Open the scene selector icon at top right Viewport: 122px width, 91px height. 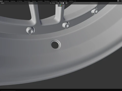pyautogui.click(x=118, y=1)
